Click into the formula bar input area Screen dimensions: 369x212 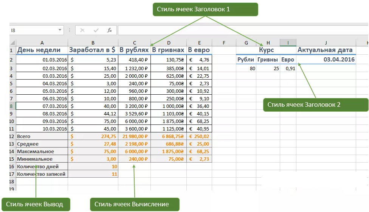coord(243,30)
